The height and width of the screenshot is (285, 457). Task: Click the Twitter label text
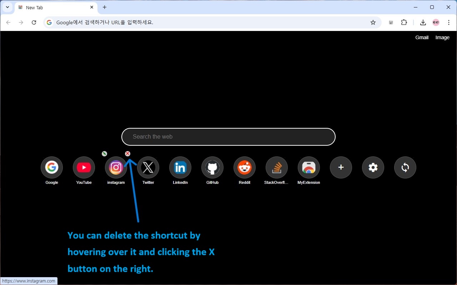click(148, 182)
